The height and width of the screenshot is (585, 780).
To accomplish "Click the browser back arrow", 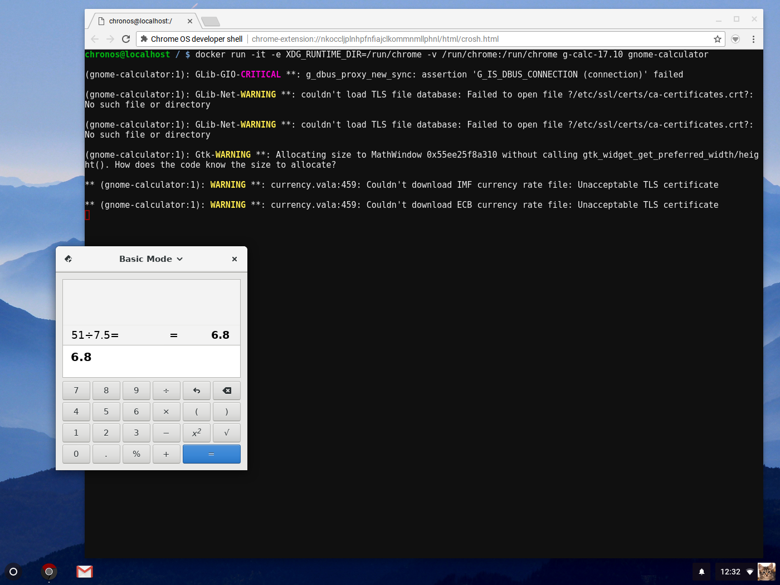I will [95, 39].
